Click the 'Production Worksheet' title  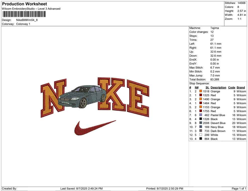coord(25,4)
